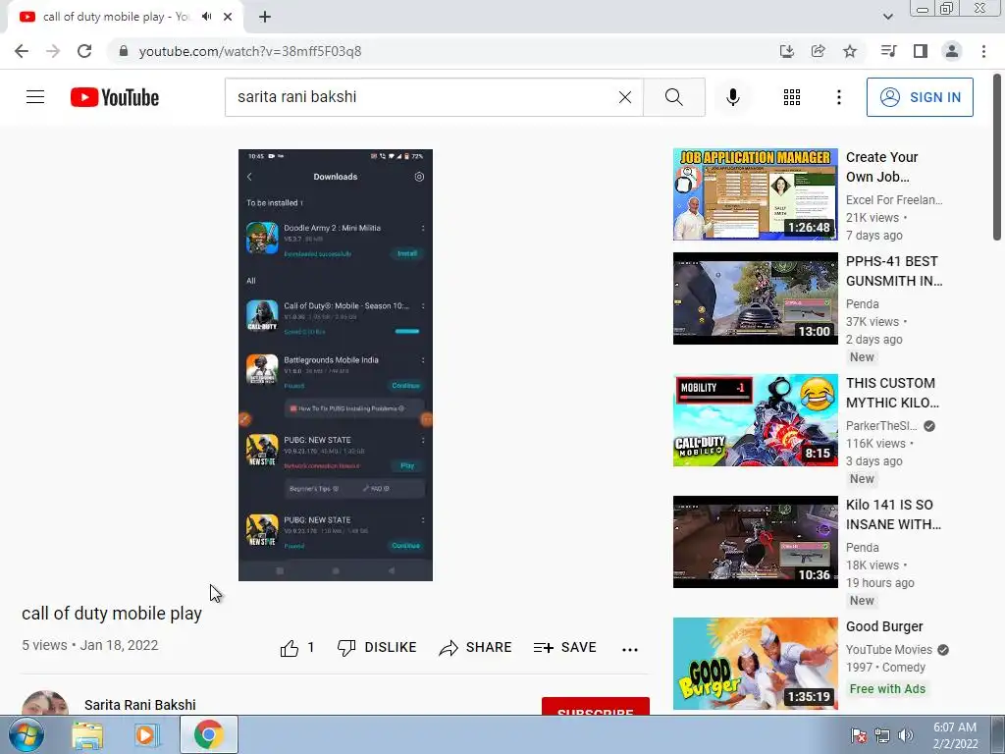The image size is (1005, 754).
Task: Open the YouTube hamburger guide menu
Action: (x=35, y=97)
